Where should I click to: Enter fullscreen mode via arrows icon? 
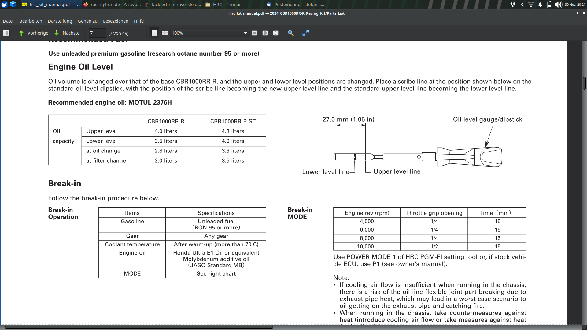click(306, 33)
